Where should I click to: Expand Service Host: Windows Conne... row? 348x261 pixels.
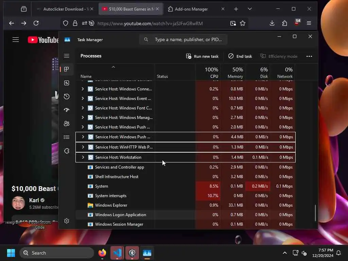(x=83, y=89)
